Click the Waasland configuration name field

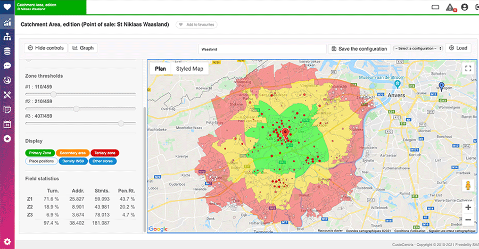click(262, 48)
